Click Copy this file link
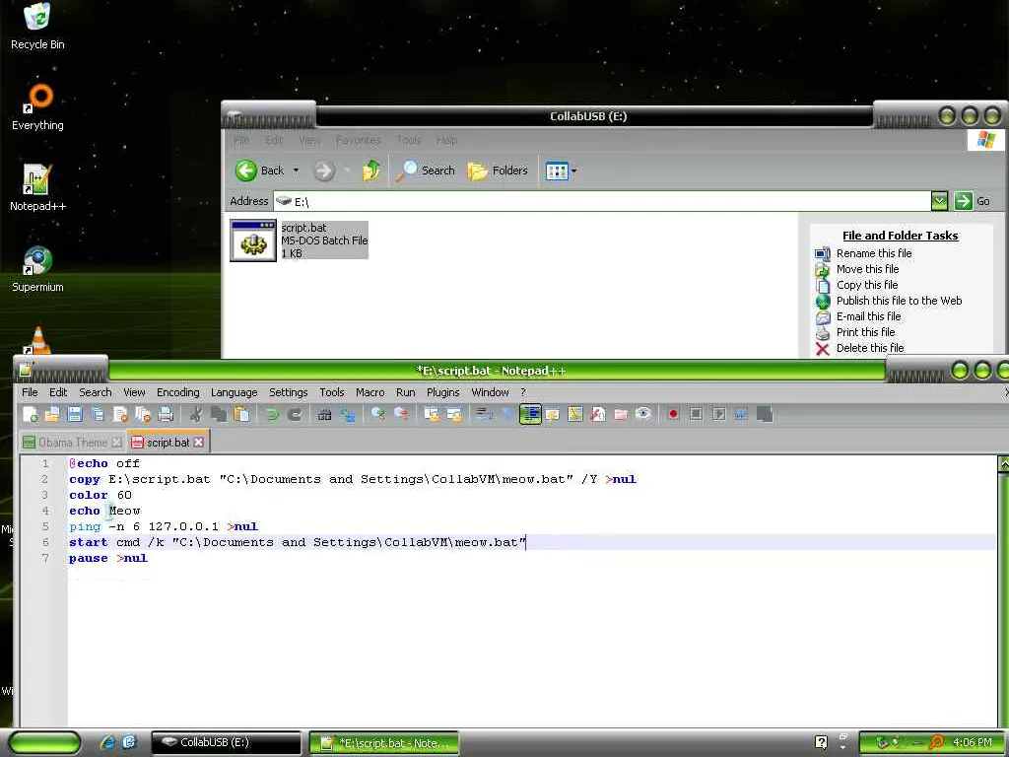This screenshot has width=1009, height=757. pos(867,285)
